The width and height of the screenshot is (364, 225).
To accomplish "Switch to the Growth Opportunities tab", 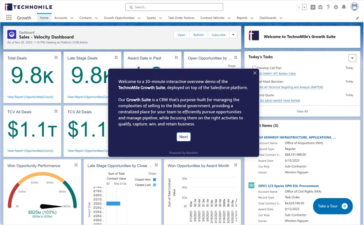I will [119, 18].
